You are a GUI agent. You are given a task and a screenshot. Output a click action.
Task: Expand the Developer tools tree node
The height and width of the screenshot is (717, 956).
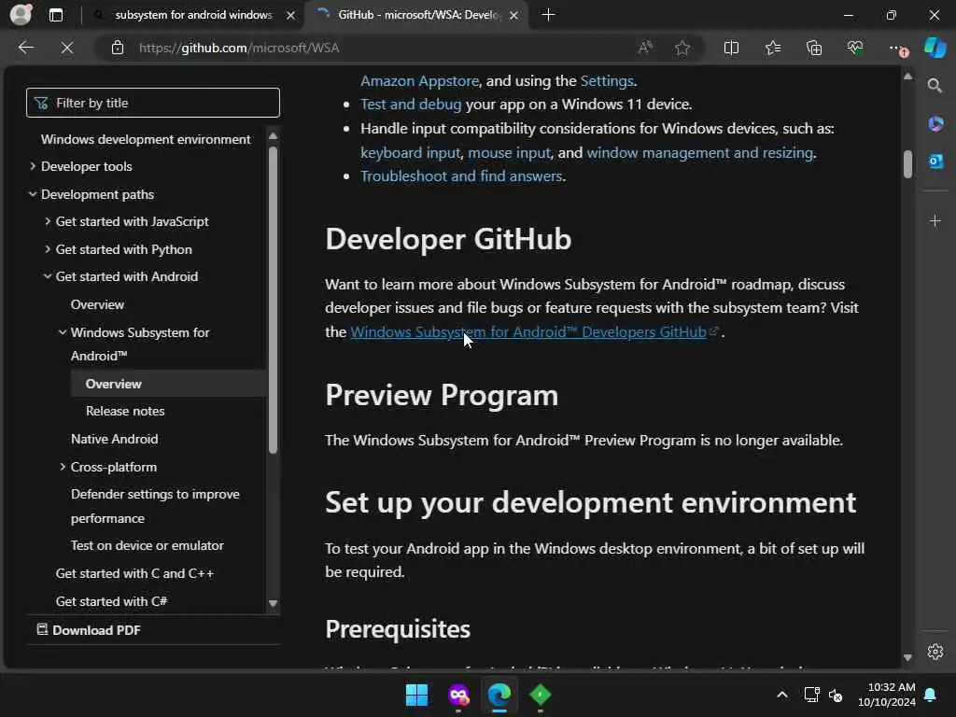33,166
